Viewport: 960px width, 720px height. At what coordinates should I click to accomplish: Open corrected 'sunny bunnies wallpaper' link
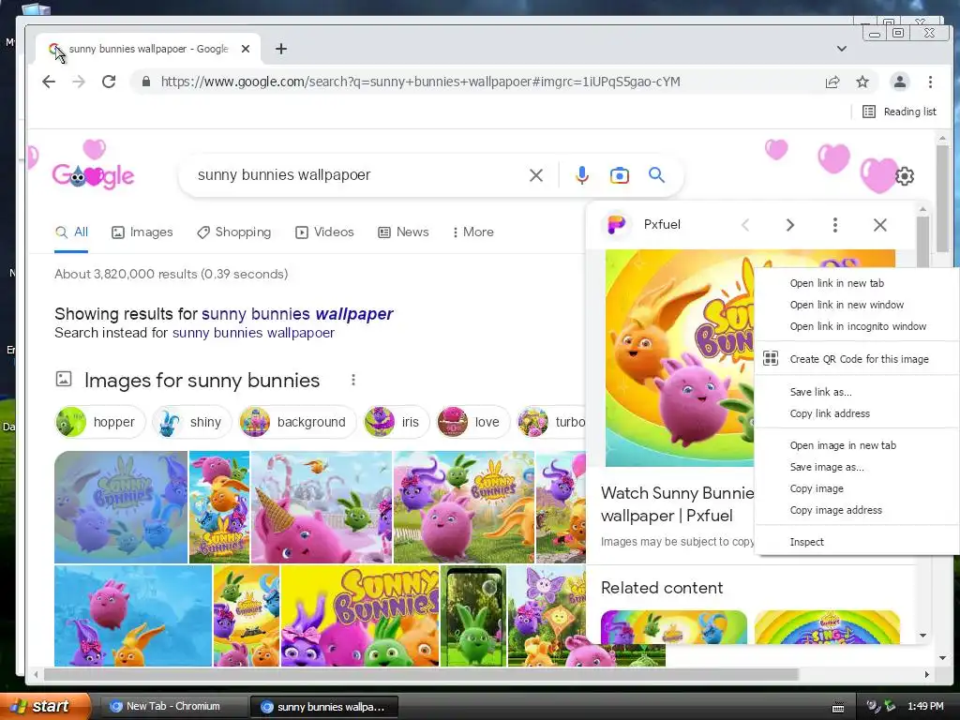coord(297,314)
